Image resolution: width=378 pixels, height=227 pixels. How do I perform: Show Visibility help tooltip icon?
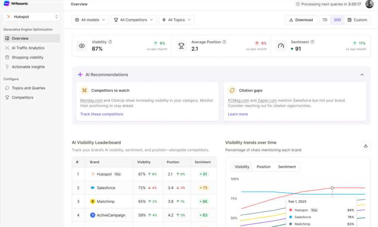pyautogui.click(x=110, y=42)
